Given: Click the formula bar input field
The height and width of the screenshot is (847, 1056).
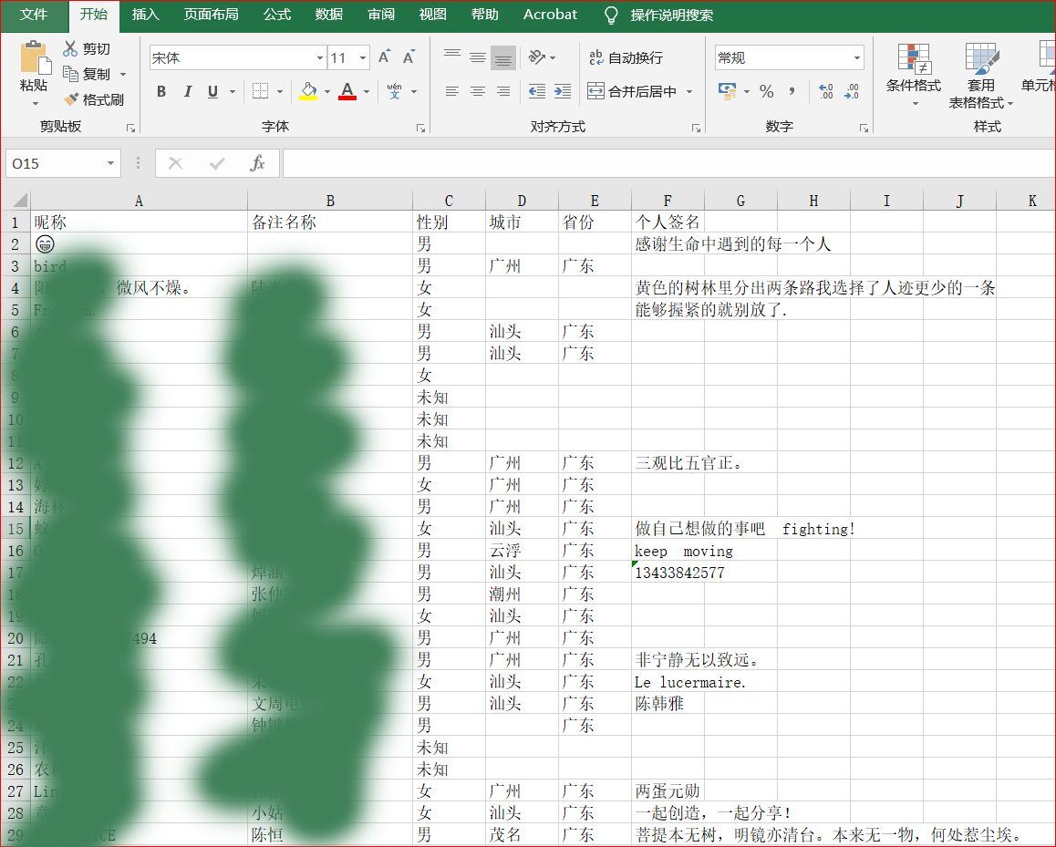Looking at the screenshot, I should click(x=668, y=163).
